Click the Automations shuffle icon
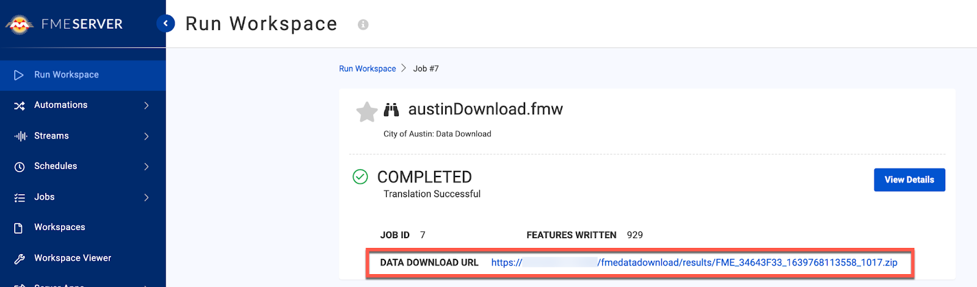977x287 pixels. click(20, 106)
